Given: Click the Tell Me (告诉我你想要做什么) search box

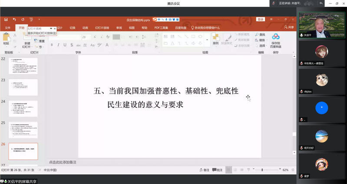Looking at the screenshot, I should 205,28.
